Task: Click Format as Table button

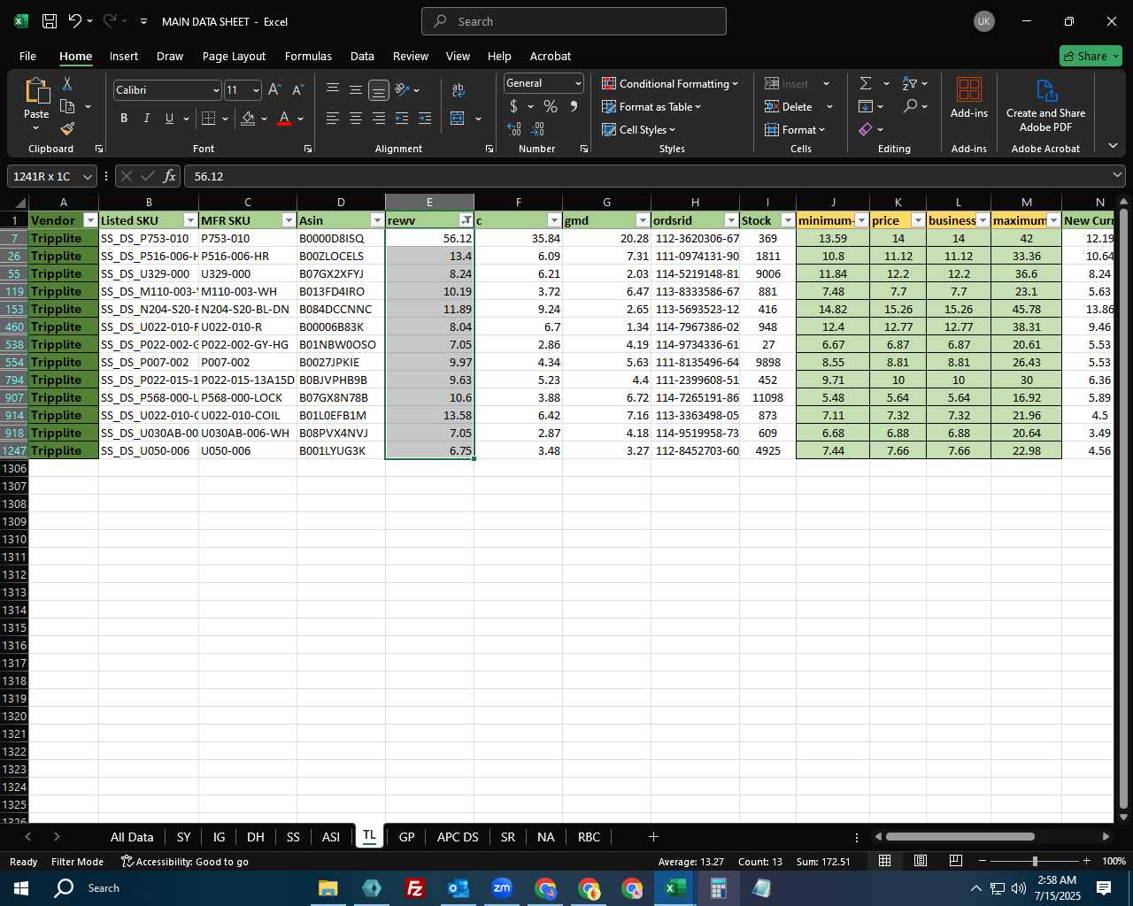Action: pos(651,106)
